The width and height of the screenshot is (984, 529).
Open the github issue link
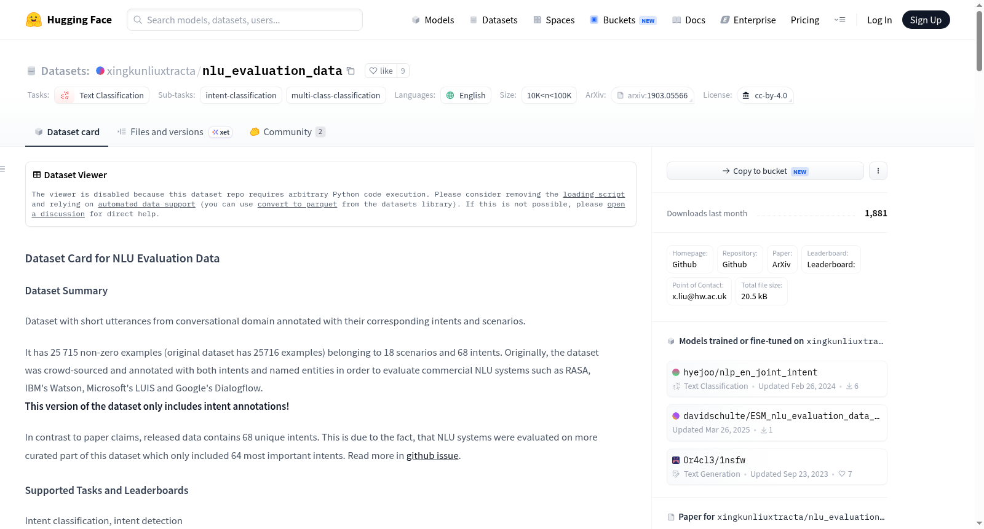(432, 455)
